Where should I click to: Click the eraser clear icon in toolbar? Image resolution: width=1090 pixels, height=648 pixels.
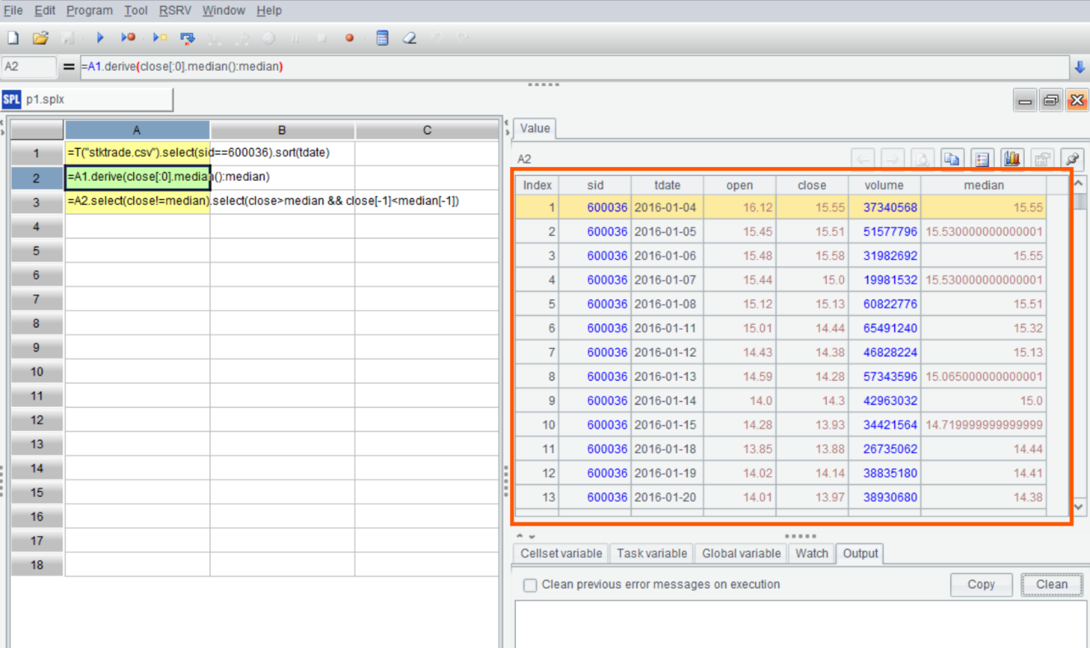(409, 38)
